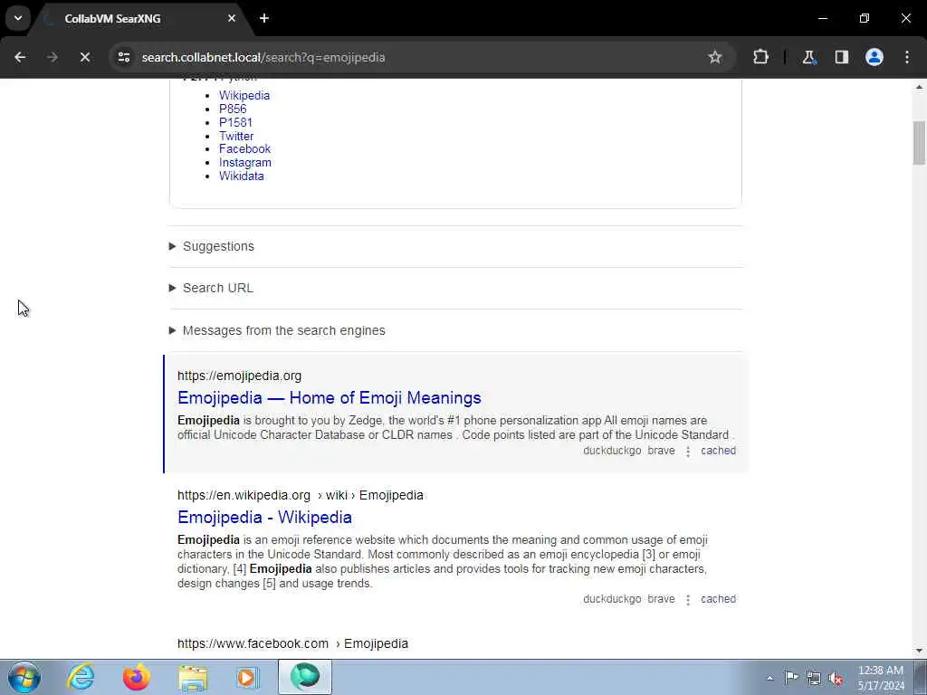The image size is (927, 695).
Task: Close the CollabVM SearXNG tab
Action: pos(232,18)
